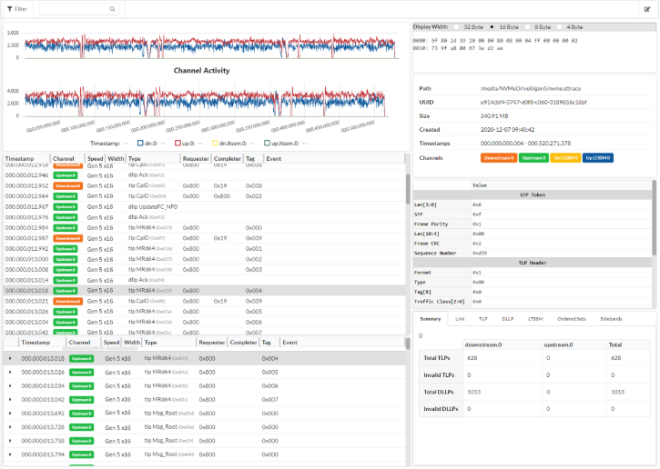Expand row 000.000.013.042 in lower table
Viewport: 660px width, 469px height.
[10, 400]
